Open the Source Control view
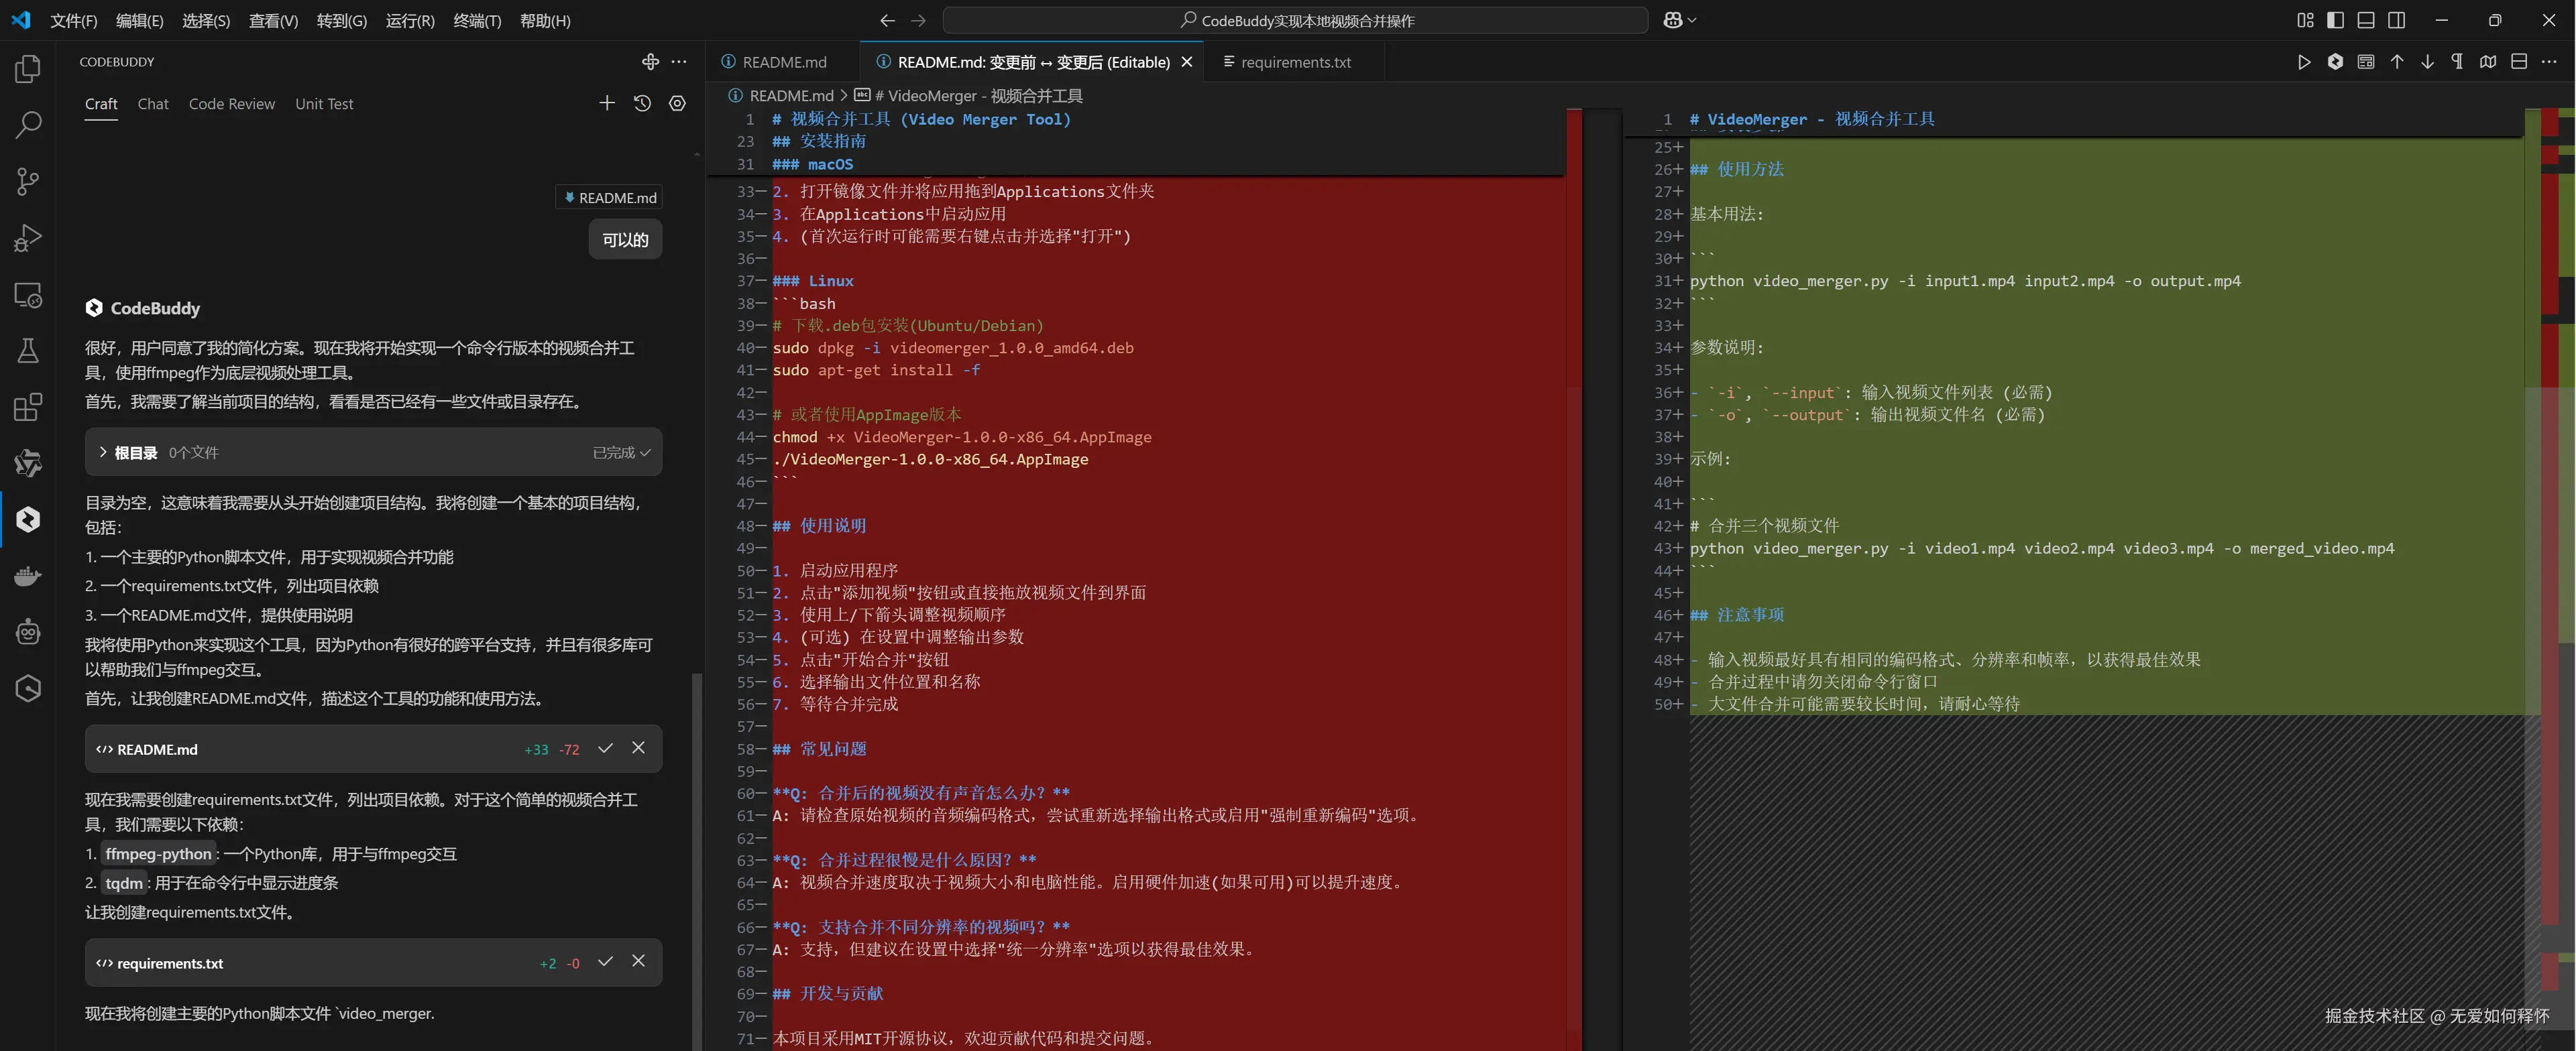 coord(28,182)
